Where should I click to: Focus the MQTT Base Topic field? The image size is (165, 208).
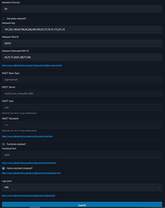click(82, 80)
